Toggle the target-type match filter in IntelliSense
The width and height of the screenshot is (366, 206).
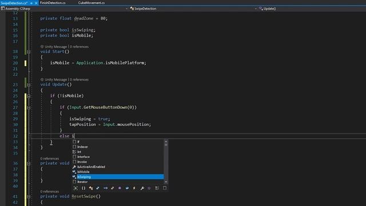(75, 188)
